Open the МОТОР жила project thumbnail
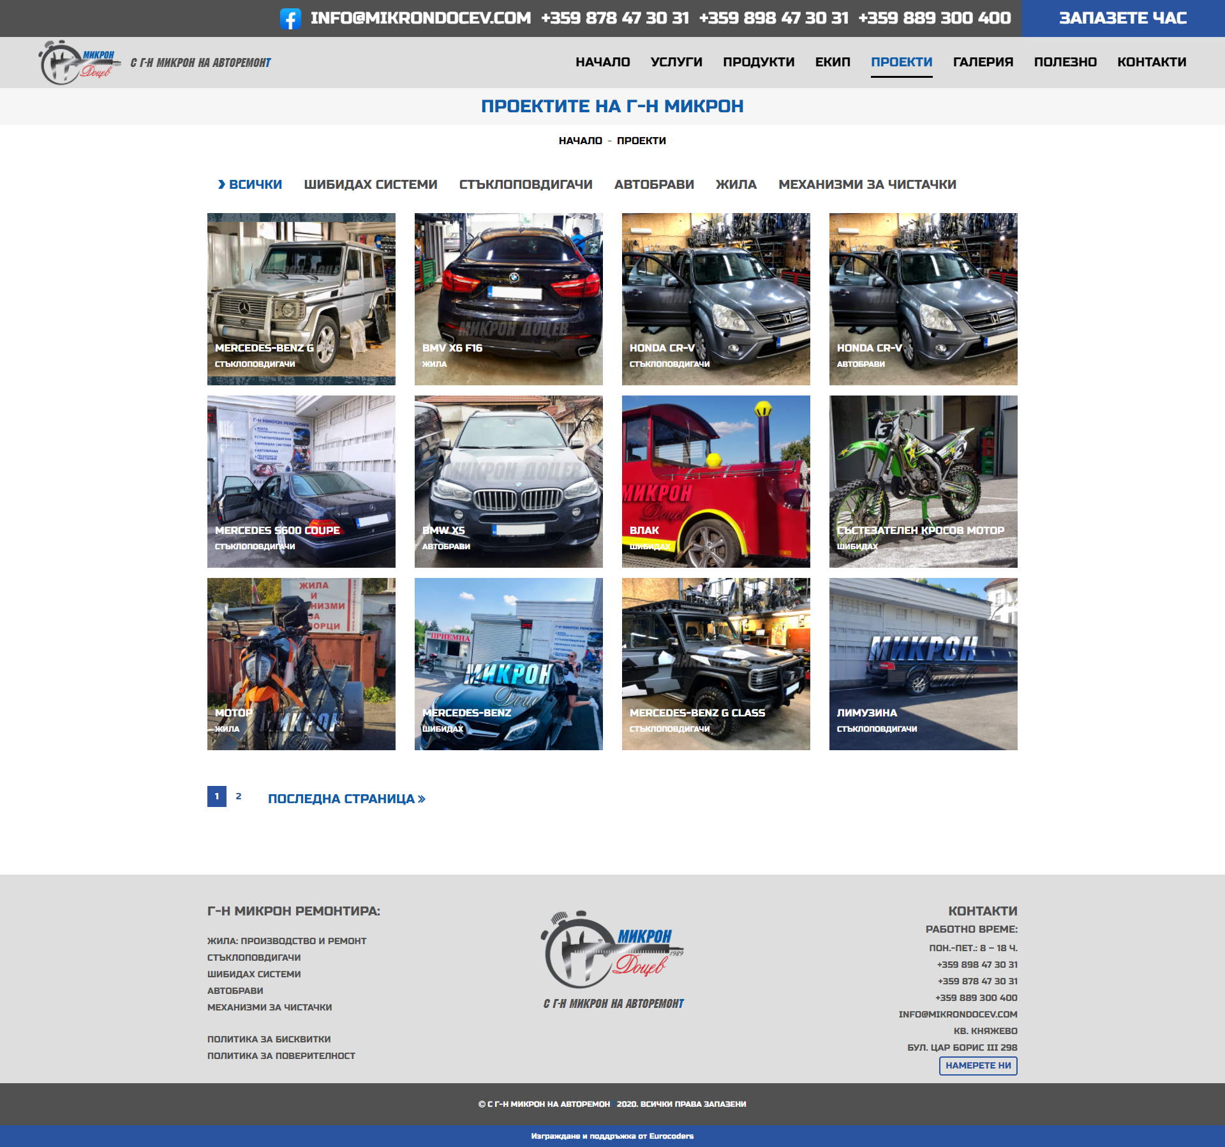 point(301,664)
